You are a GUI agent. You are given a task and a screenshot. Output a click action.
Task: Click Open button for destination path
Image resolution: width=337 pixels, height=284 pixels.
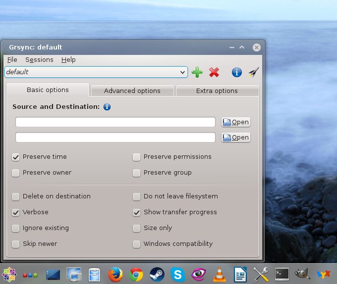(x=236, y=138)
